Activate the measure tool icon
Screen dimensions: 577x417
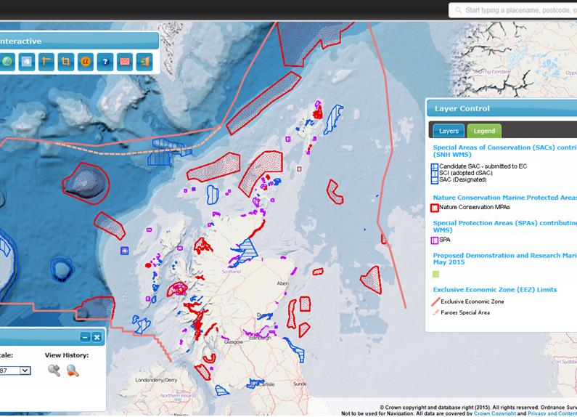coord(46,61)
